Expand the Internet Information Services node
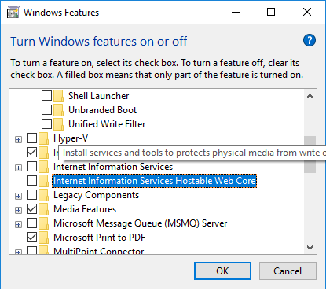The image size is (330, 291). [x=18, y=168]
